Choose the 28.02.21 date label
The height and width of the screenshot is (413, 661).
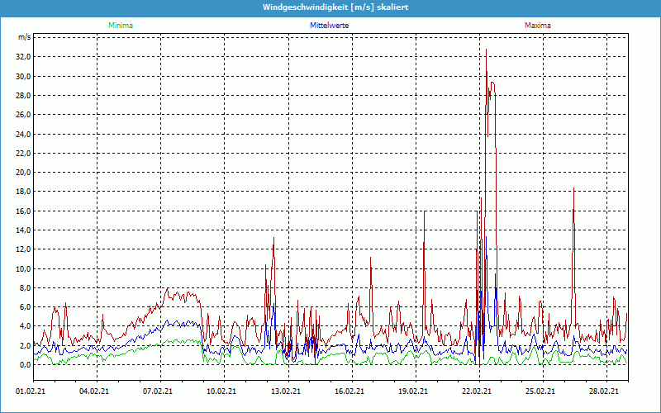tap(603, 392)
